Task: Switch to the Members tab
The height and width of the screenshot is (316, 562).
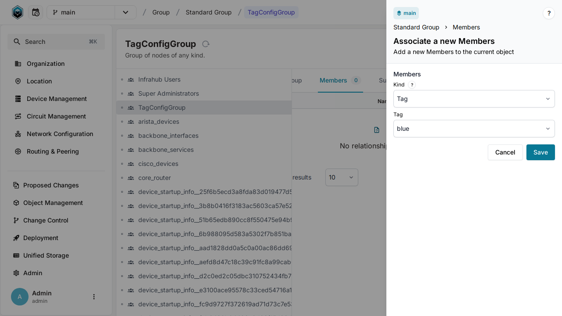Action: (333, 80)
